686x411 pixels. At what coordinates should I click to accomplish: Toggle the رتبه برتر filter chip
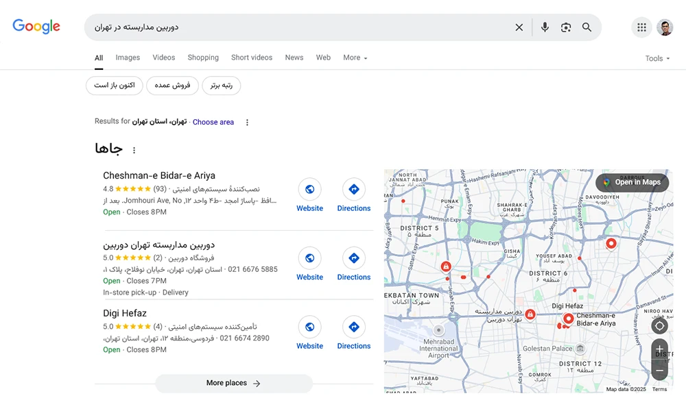click(222, 85)
